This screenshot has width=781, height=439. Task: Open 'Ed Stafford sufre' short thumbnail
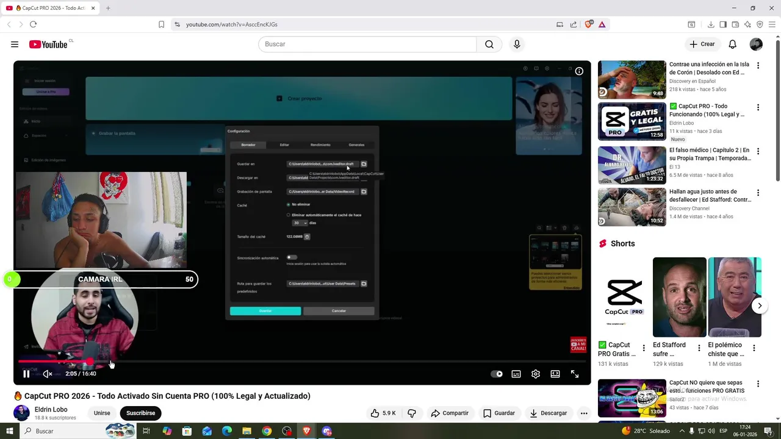click(679, 297)
